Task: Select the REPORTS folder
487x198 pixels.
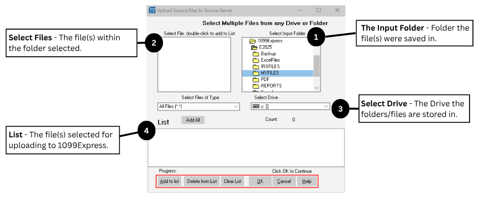Action: click(x=271, y=86)
